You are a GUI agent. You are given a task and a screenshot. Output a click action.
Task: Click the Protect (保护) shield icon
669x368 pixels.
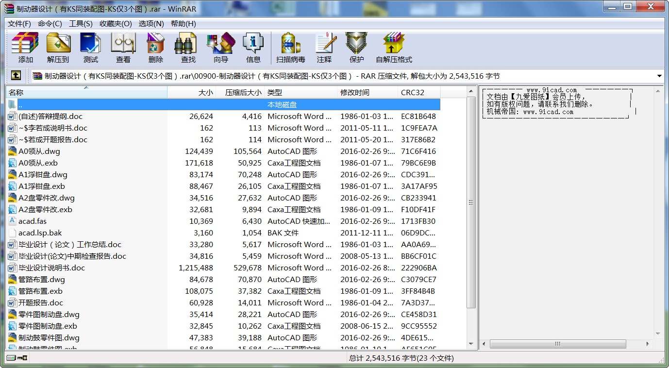pyautogui.click(x=356, y=48)
